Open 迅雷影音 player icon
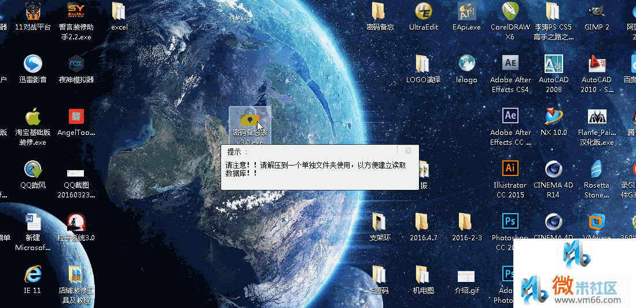Image resolution: width=636 pixels, height=308 pixels. [33, 69]
